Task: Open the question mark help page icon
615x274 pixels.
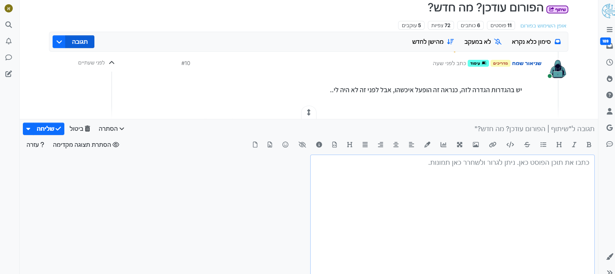Action: coord(609,95)
